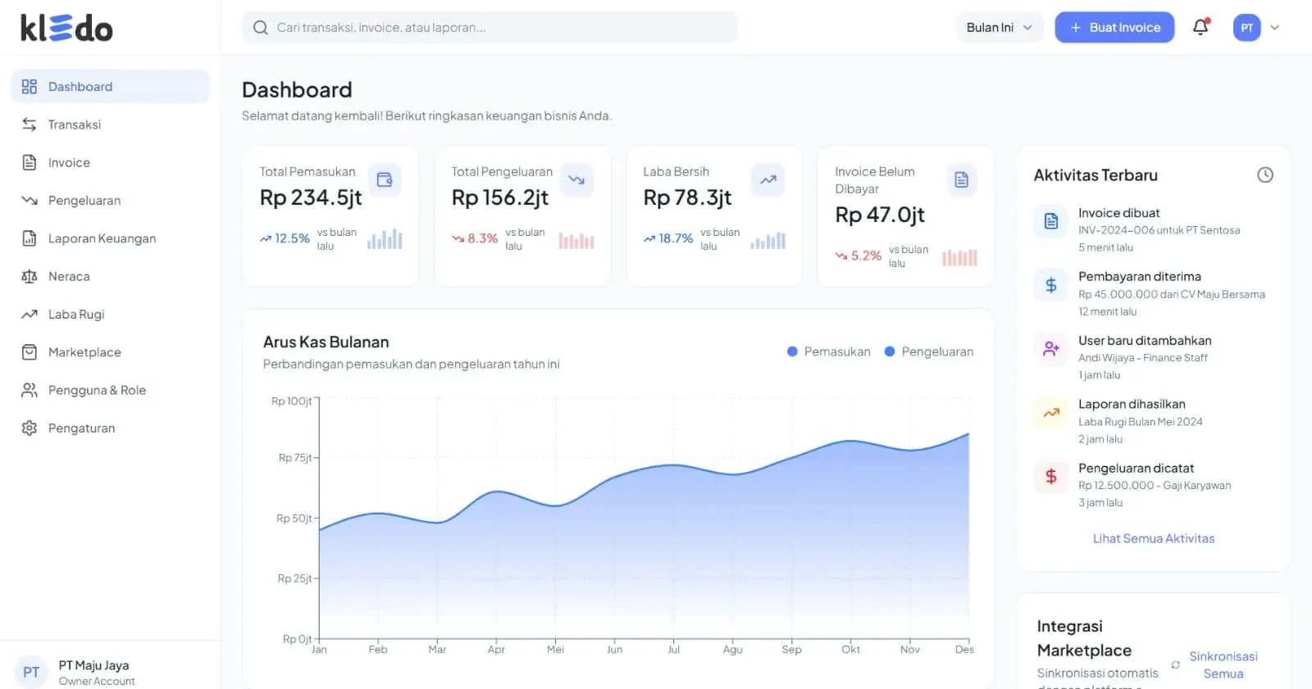The image size is (1312, 689).
Task: Click Laba Rugi Bulan Mei 2024 text
Action: point(1141,422)
